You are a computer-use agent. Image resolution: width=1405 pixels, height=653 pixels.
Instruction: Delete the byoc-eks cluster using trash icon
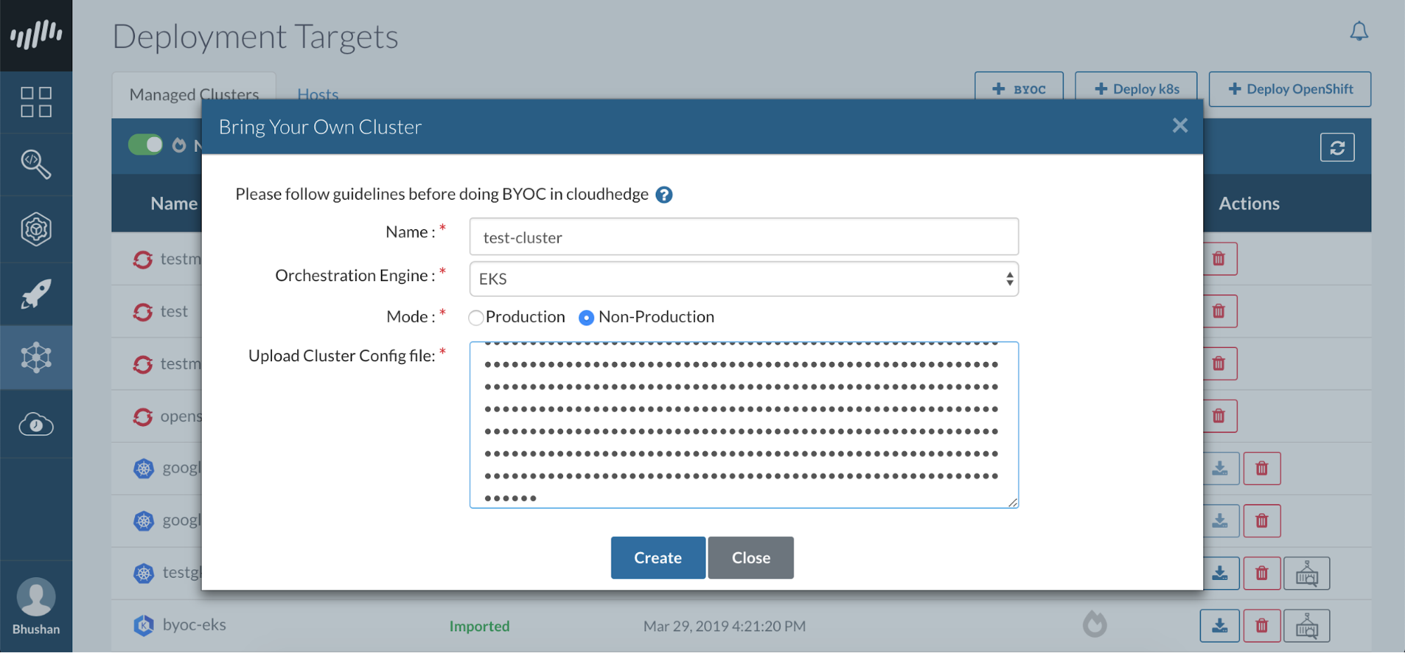pyautogui.click(x=1262, y=626)
